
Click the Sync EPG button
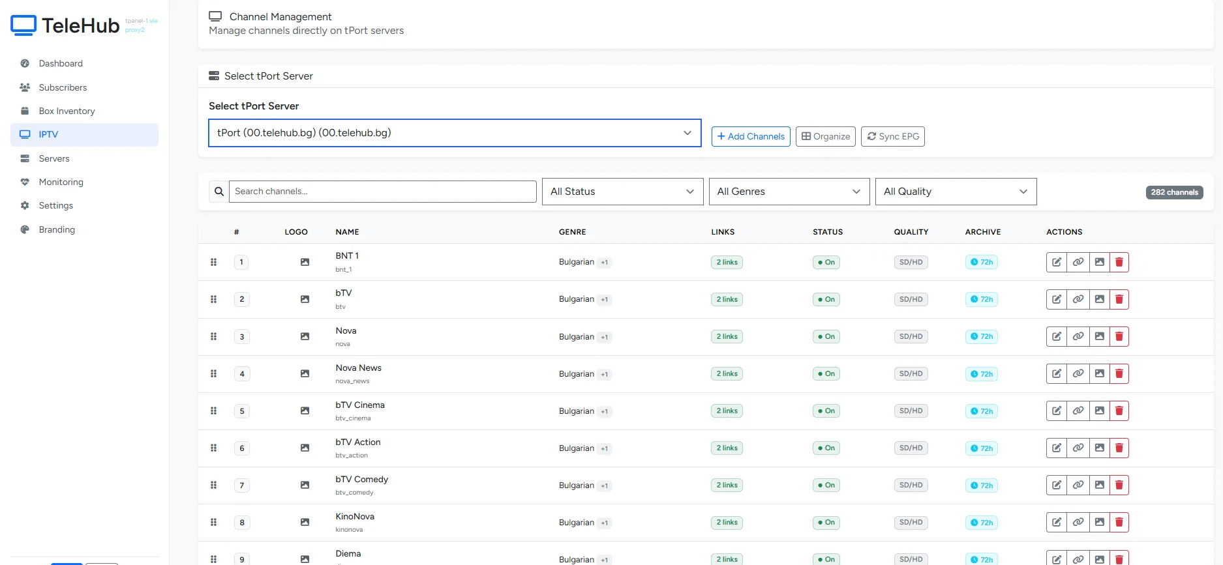pos(893,136)
